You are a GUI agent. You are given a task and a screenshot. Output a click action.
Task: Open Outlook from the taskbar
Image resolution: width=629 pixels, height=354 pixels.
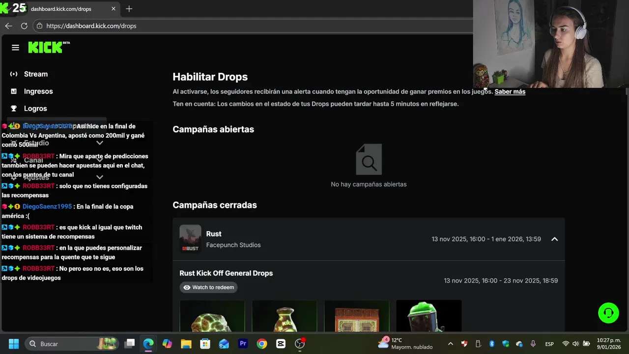coord(224,344)
